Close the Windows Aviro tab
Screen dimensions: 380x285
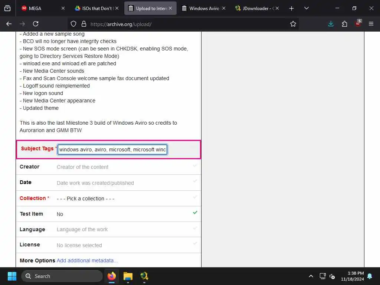224,8
